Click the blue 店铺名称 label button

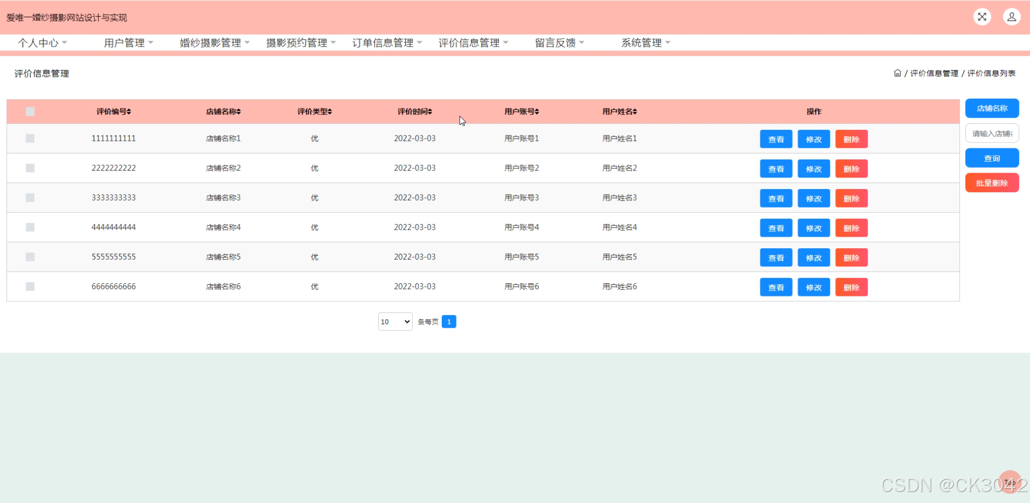click(992, 108)
